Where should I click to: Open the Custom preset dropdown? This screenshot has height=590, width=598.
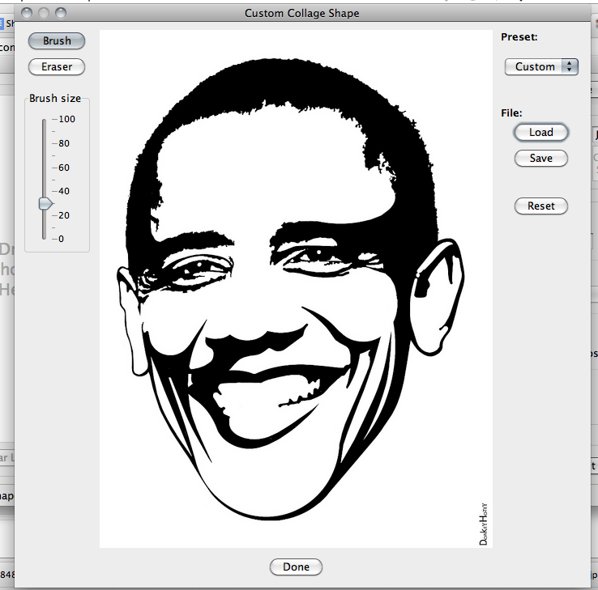541,66
